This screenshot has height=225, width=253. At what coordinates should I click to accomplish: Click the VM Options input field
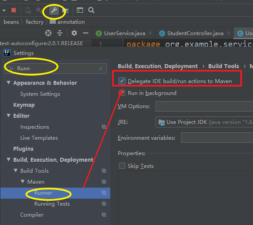204,106
